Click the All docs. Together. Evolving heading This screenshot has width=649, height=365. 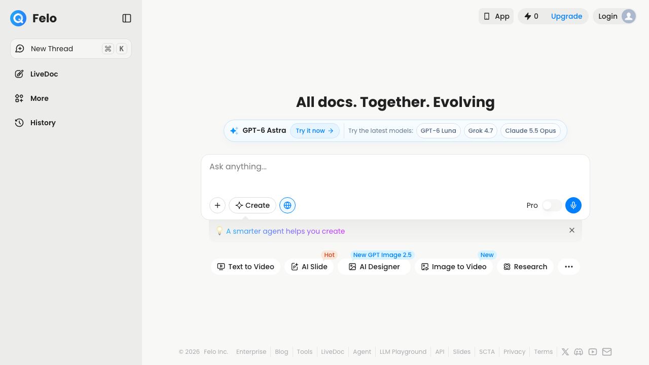(x=395, y=102)
